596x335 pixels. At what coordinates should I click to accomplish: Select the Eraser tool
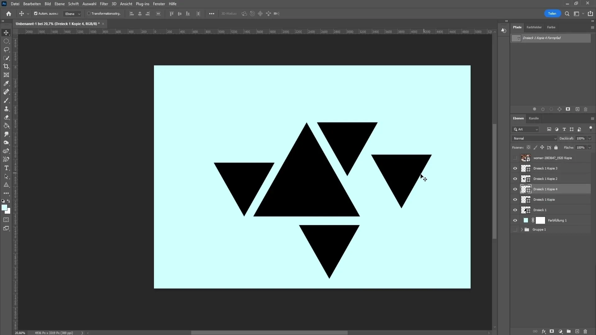(x=6, y=117)
